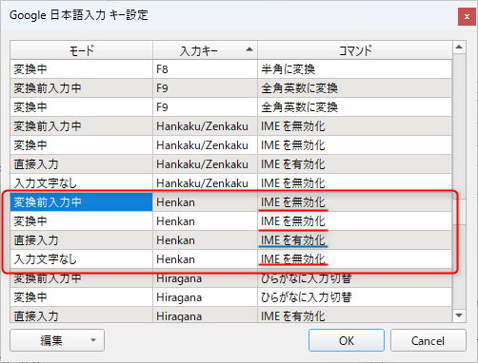Click the scrollbar down arrow
The image size is (478, 363).
tap(459, 315)
